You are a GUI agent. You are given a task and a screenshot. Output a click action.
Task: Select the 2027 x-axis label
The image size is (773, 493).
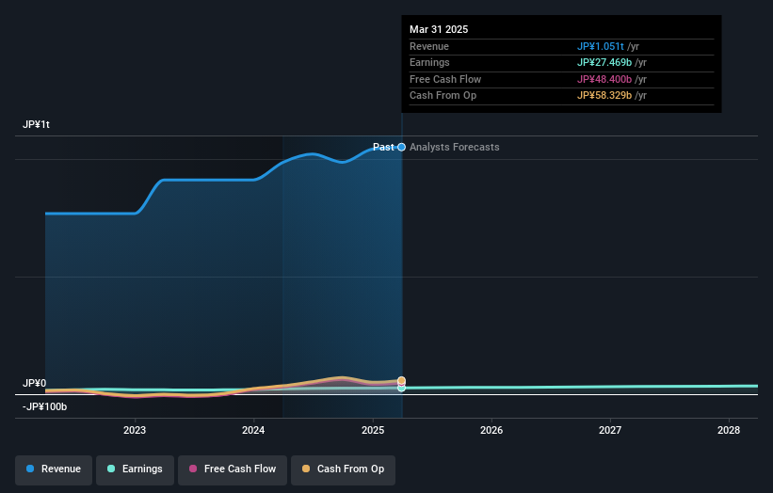click(610, 431)
